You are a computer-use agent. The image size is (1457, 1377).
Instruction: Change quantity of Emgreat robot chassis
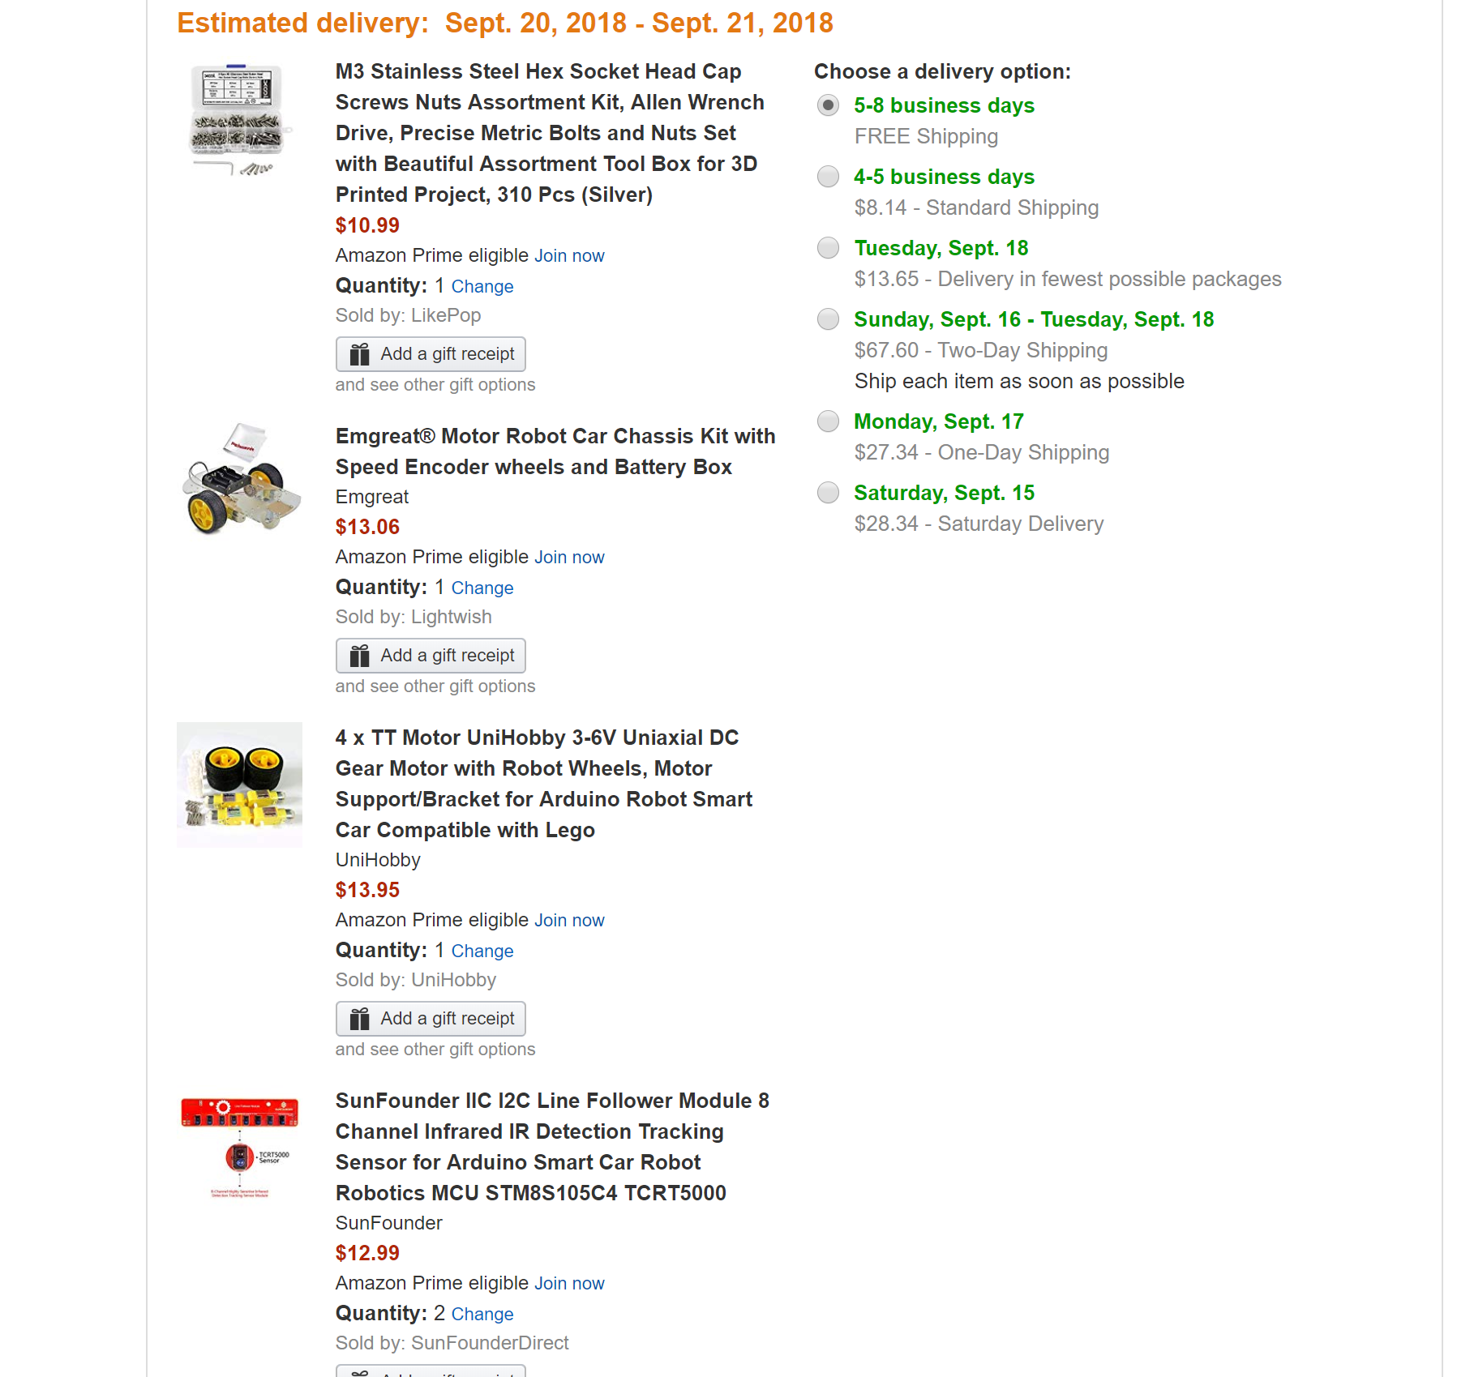(x=482, y=588)
